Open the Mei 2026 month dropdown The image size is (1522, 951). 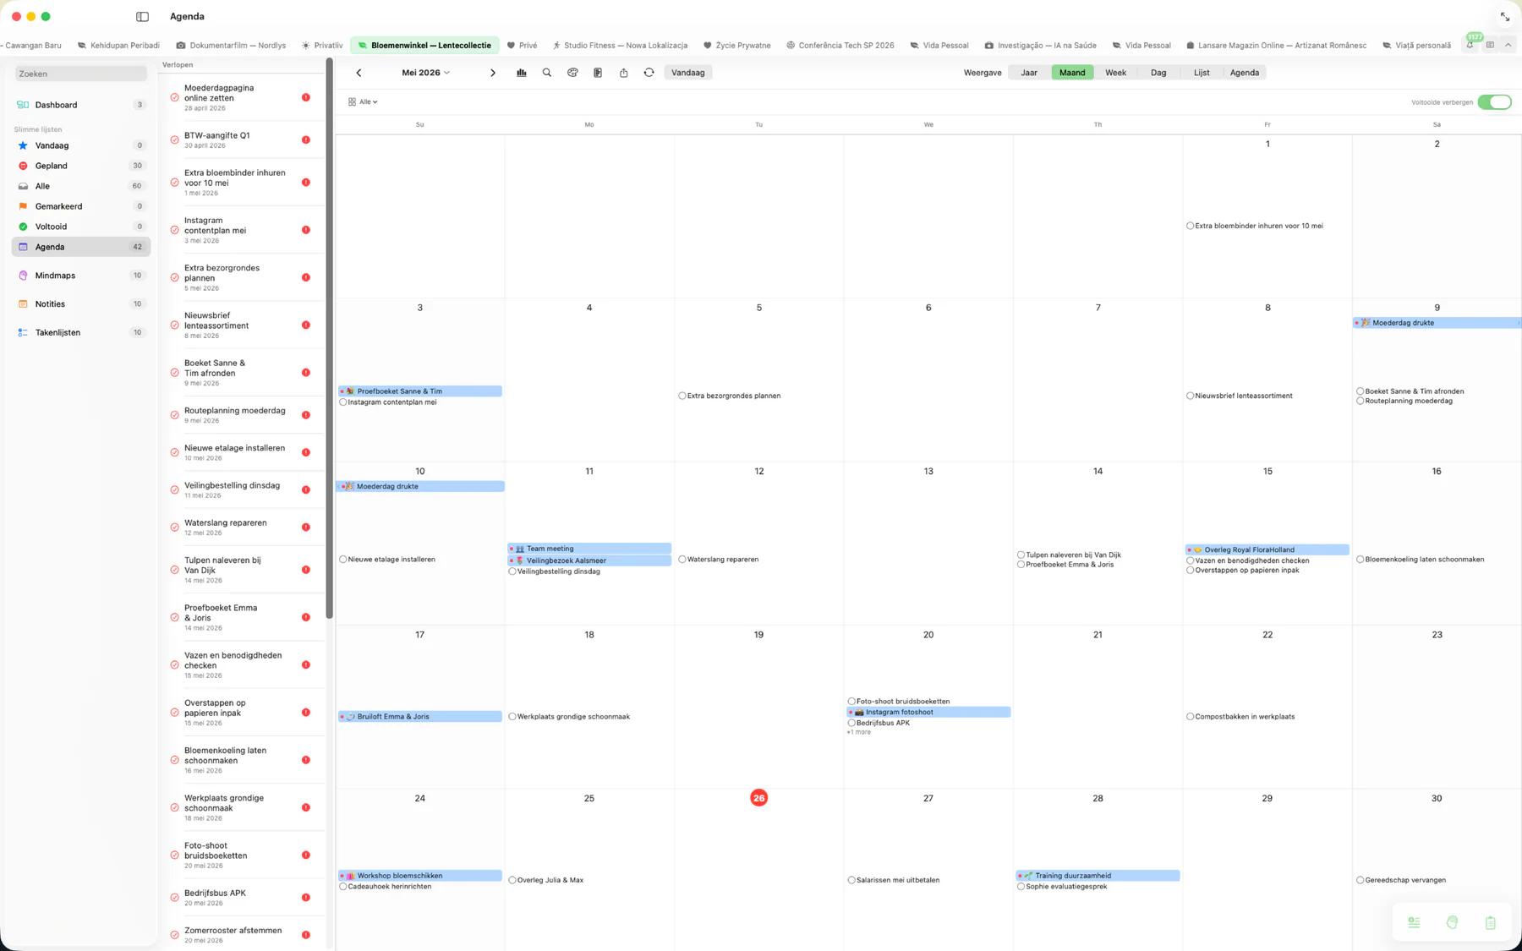(x=425, y=73)
